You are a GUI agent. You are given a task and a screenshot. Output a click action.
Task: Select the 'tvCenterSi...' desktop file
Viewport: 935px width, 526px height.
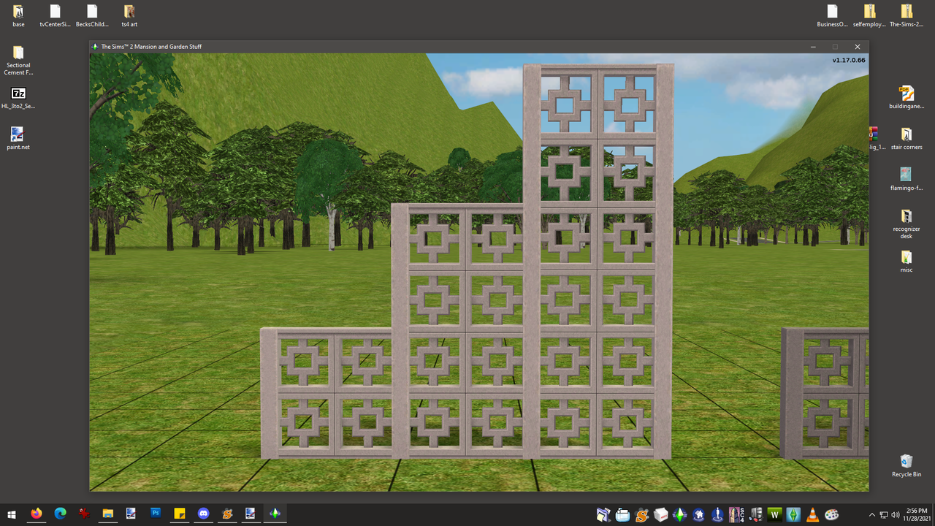(56, 15)
